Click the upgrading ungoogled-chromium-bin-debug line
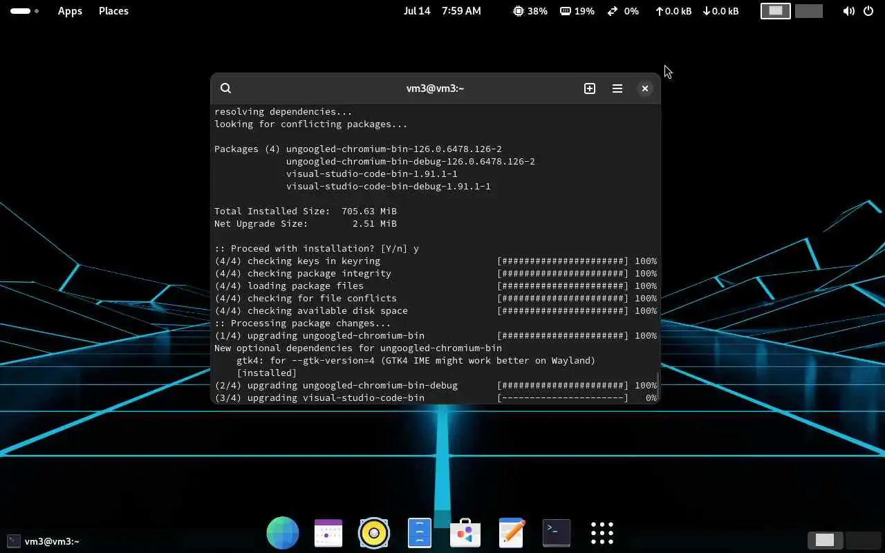The height and width of the screenshot is (553, 885). (436, 386)
